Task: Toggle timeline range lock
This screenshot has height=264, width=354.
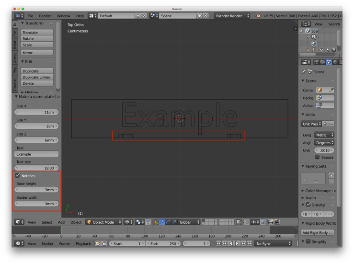Action: tap(104, 243)
